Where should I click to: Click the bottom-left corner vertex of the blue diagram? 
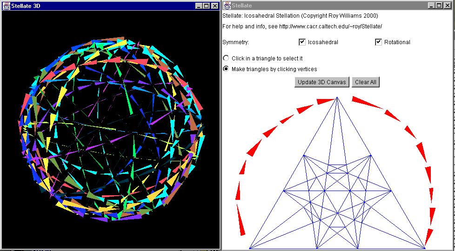tap(250, 248)
